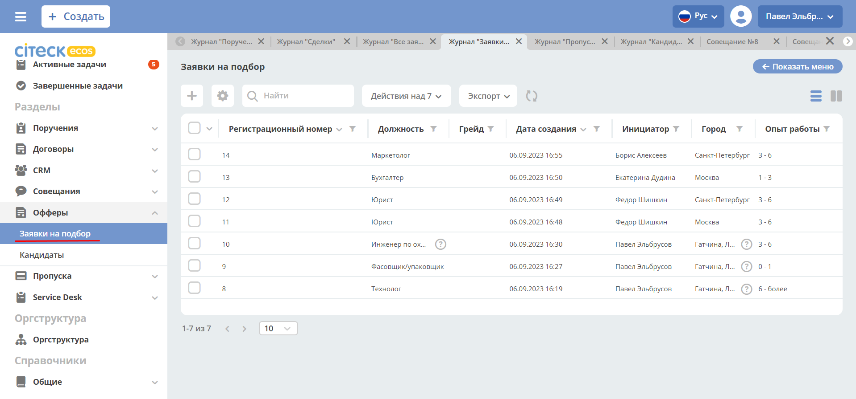
Task: Click initiator Екатерина Дудина cell
Action: (645, 177)
